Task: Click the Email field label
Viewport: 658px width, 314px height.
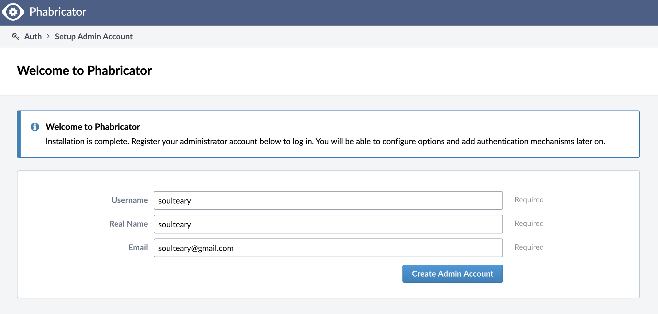Action: click(x=138, y=248)
